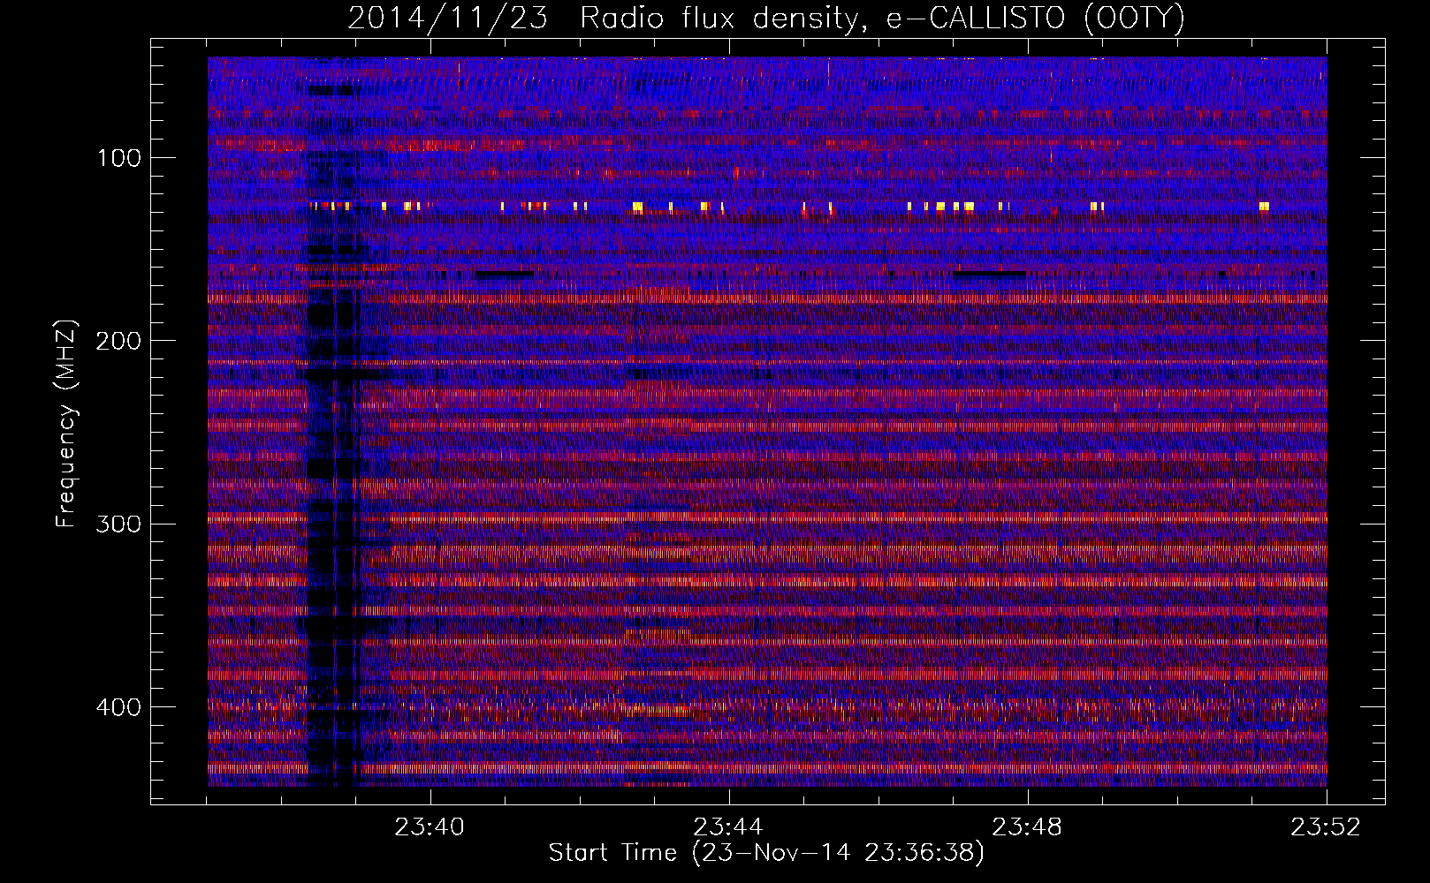This screenshot has width=1430, height=883.
Task: Click the 100 frequency tick label
Action: 119,158
